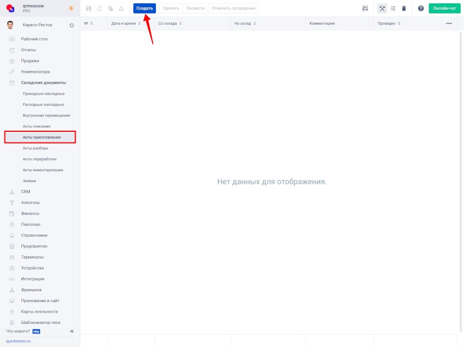This screenshot has height=347, width=464.
Task: Click the qrmoscow PRO account name
Action: (x=33, y=8)
